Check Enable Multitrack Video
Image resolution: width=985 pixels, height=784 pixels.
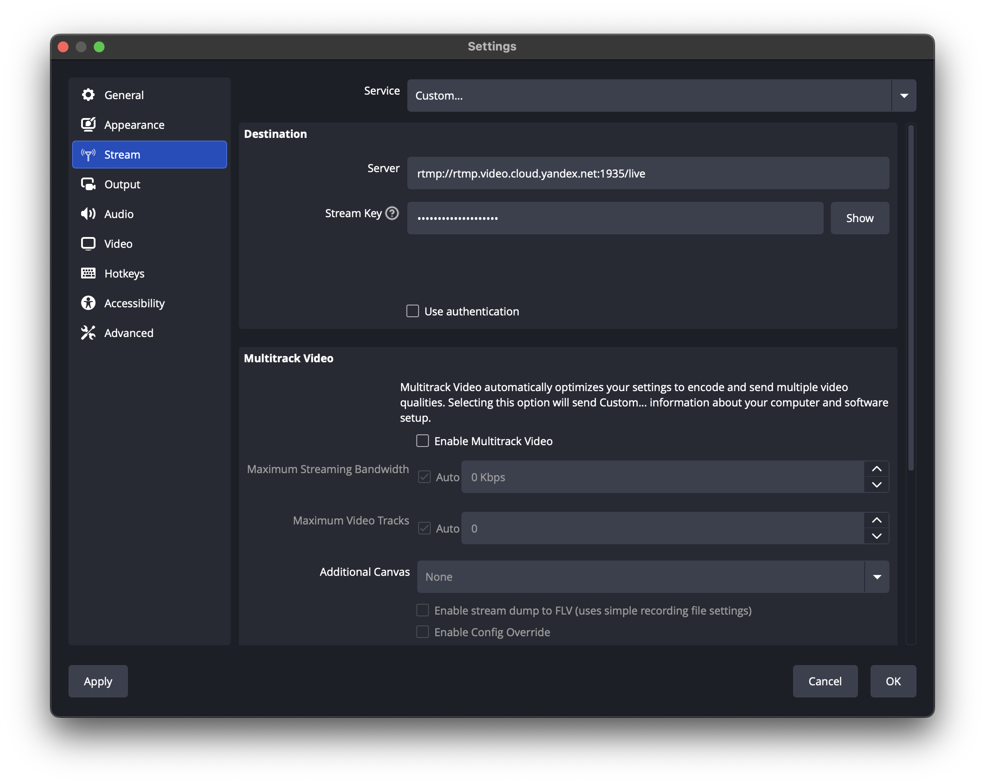pos(423,441)
